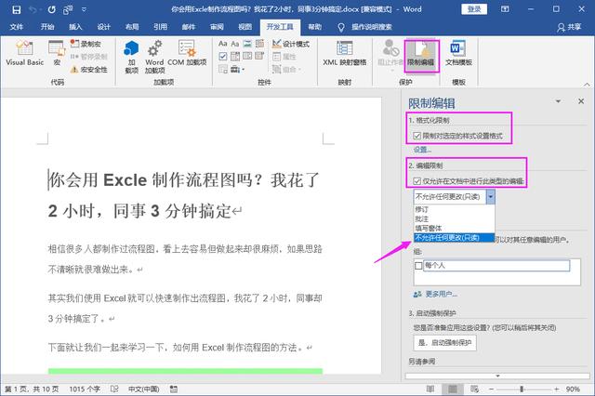Insert a check box content control
The height and width of the screenshot is (396, 595).
click(223, 57)
